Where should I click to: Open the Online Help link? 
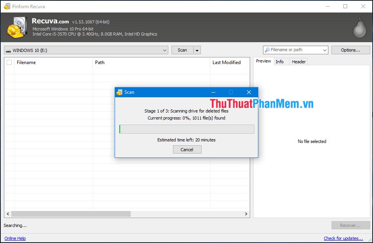click(15, 238)
